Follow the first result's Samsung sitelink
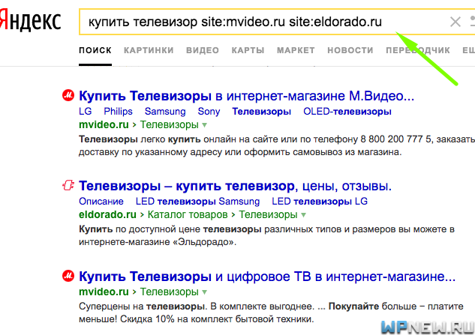Image resolution: width=475 pixels, height=335 pixels. pyautogui.click(x=165, y=112)
